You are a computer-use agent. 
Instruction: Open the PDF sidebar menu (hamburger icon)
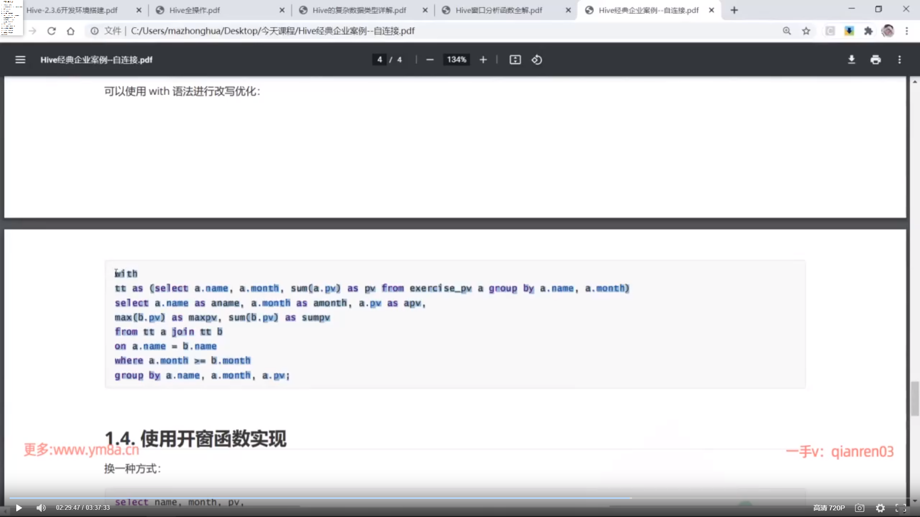click(20, 60)
